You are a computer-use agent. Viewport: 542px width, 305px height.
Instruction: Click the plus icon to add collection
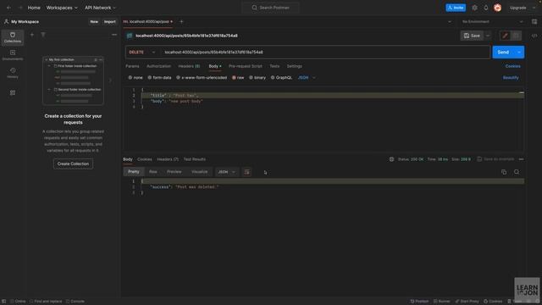[x=32, y=35]
